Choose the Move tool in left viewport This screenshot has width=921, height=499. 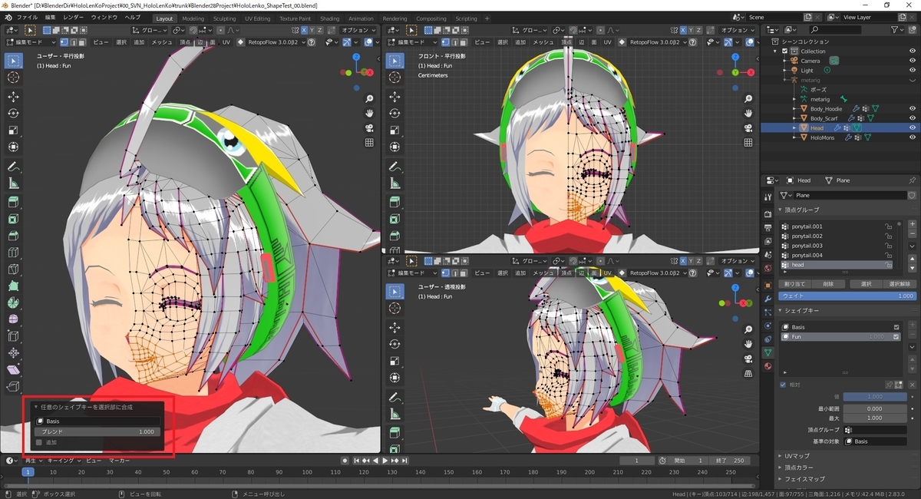point(13,96)
